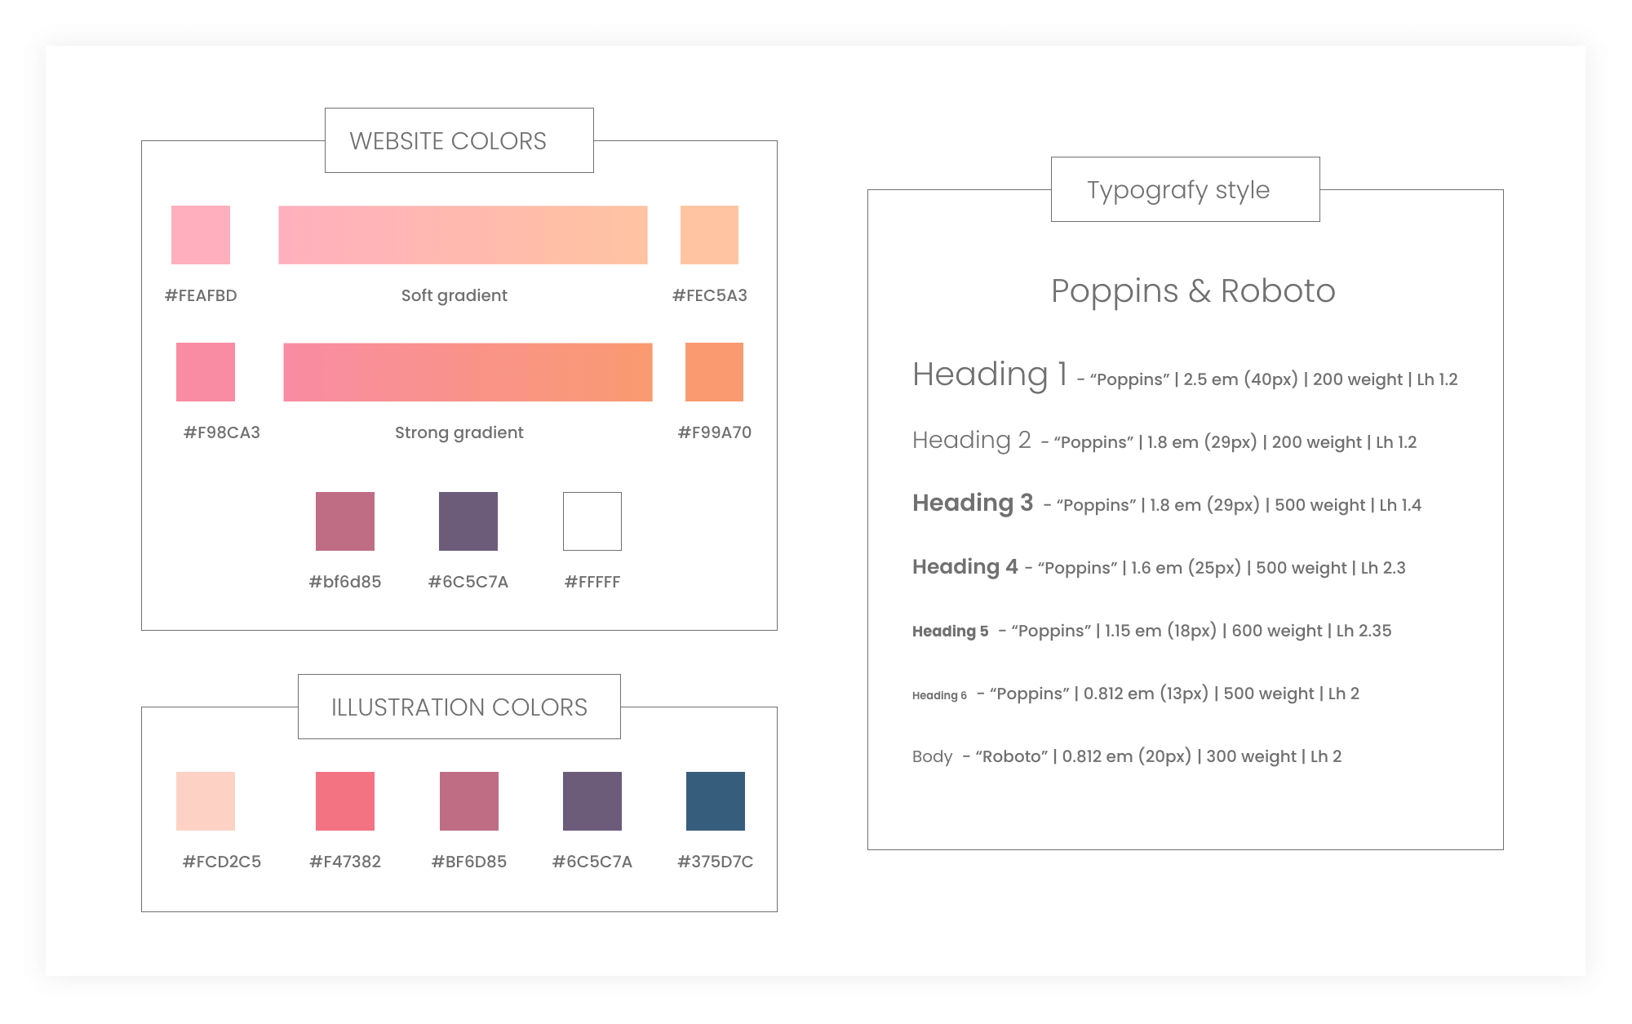The height and width of the screenshot is (1024, 1632).
Task: Click the Heading 5 sample text
Action: click(950, 631)
